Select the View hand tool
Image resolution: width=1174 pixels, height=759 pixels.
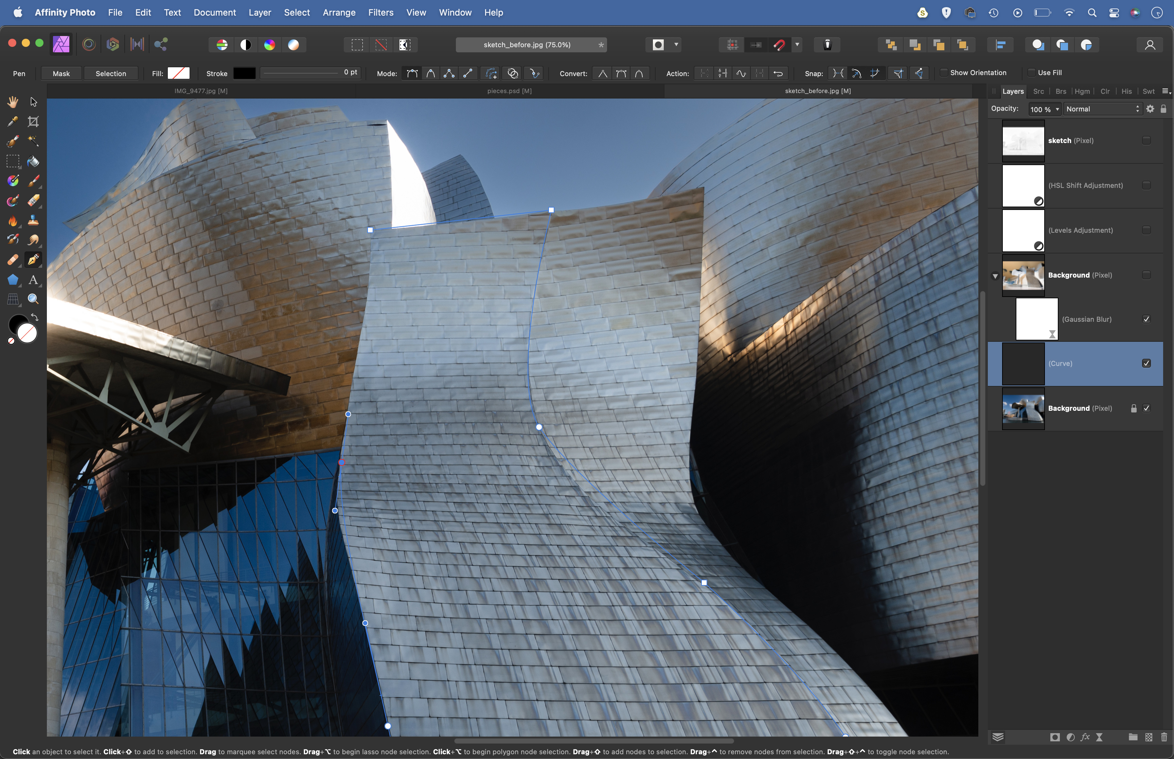click(13, 102)
